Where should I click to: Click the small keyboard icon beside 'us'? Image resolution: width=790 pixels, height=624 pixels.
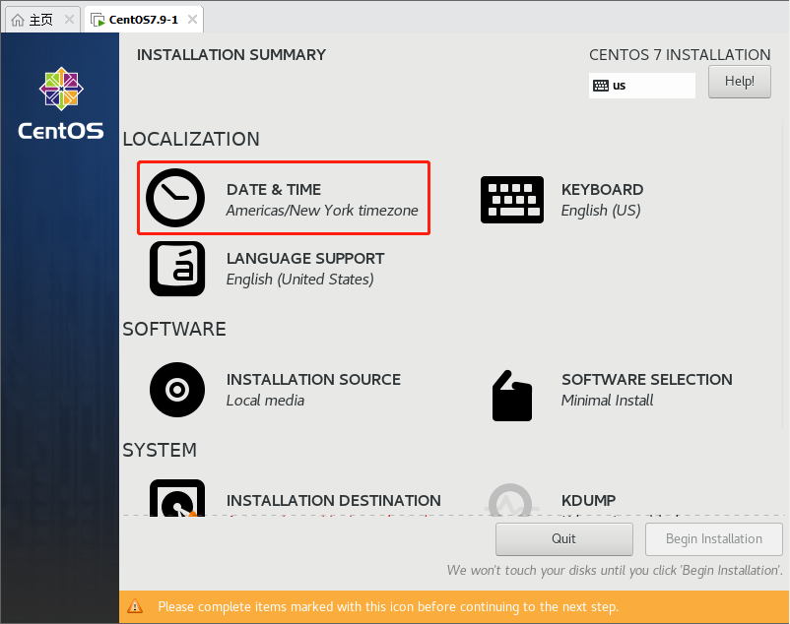tap(601, 86)
